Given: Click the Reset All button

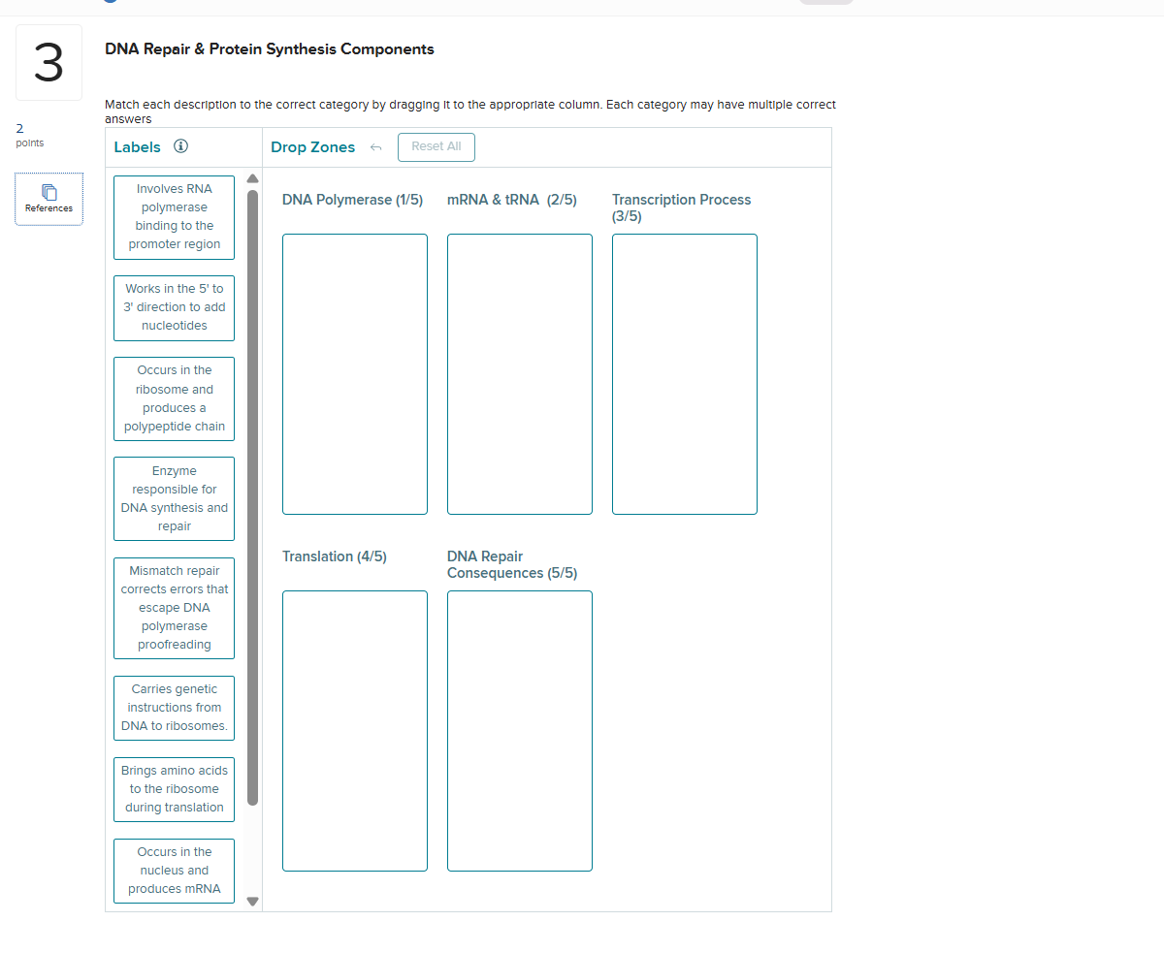Looking at the screenshot, I should pyautogui.click(x=436, y=146).
